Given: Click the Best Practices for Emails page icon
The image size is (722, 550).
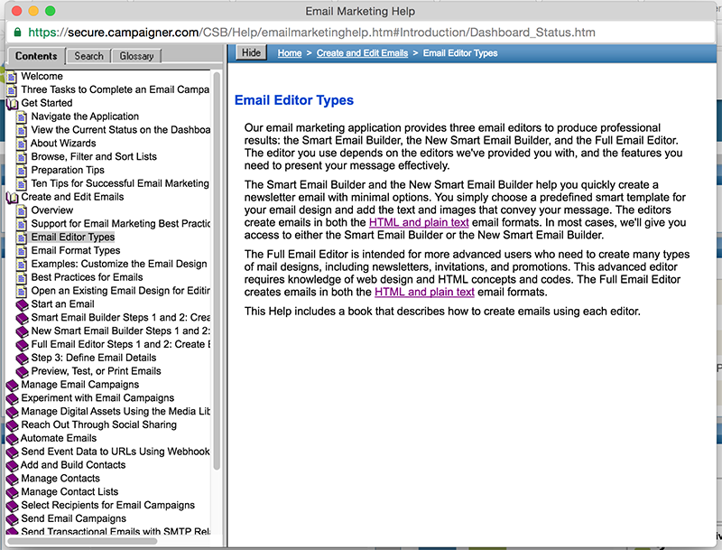Looking at the screenshot, I should click(22, 278).
